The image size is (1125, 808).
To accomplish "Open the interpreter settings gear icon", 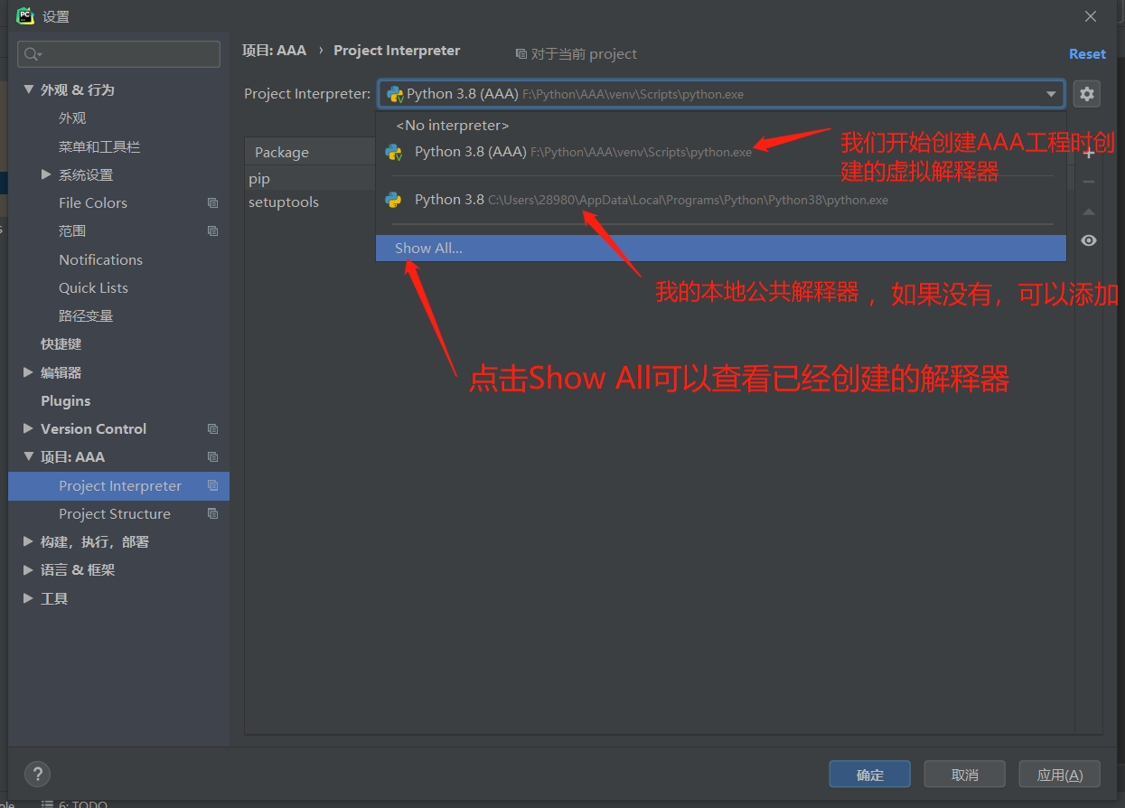I will click(x=1086, y=93).
